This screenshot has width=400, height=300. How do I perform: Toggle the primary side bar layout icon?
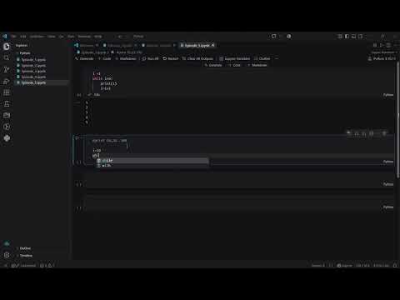tap(347, 37)
